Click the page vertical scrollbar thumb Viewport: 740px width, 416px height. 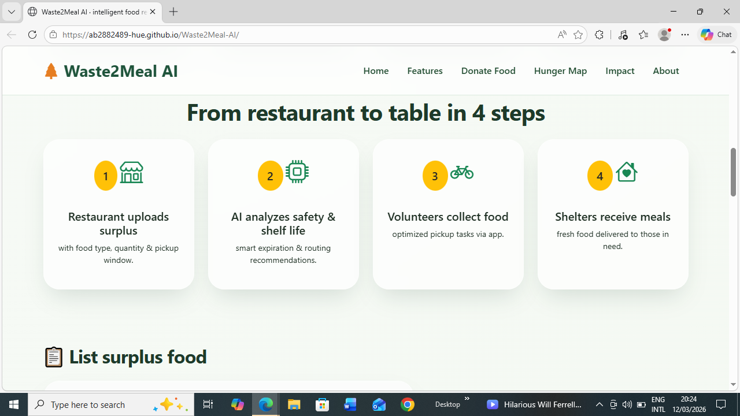734,172
